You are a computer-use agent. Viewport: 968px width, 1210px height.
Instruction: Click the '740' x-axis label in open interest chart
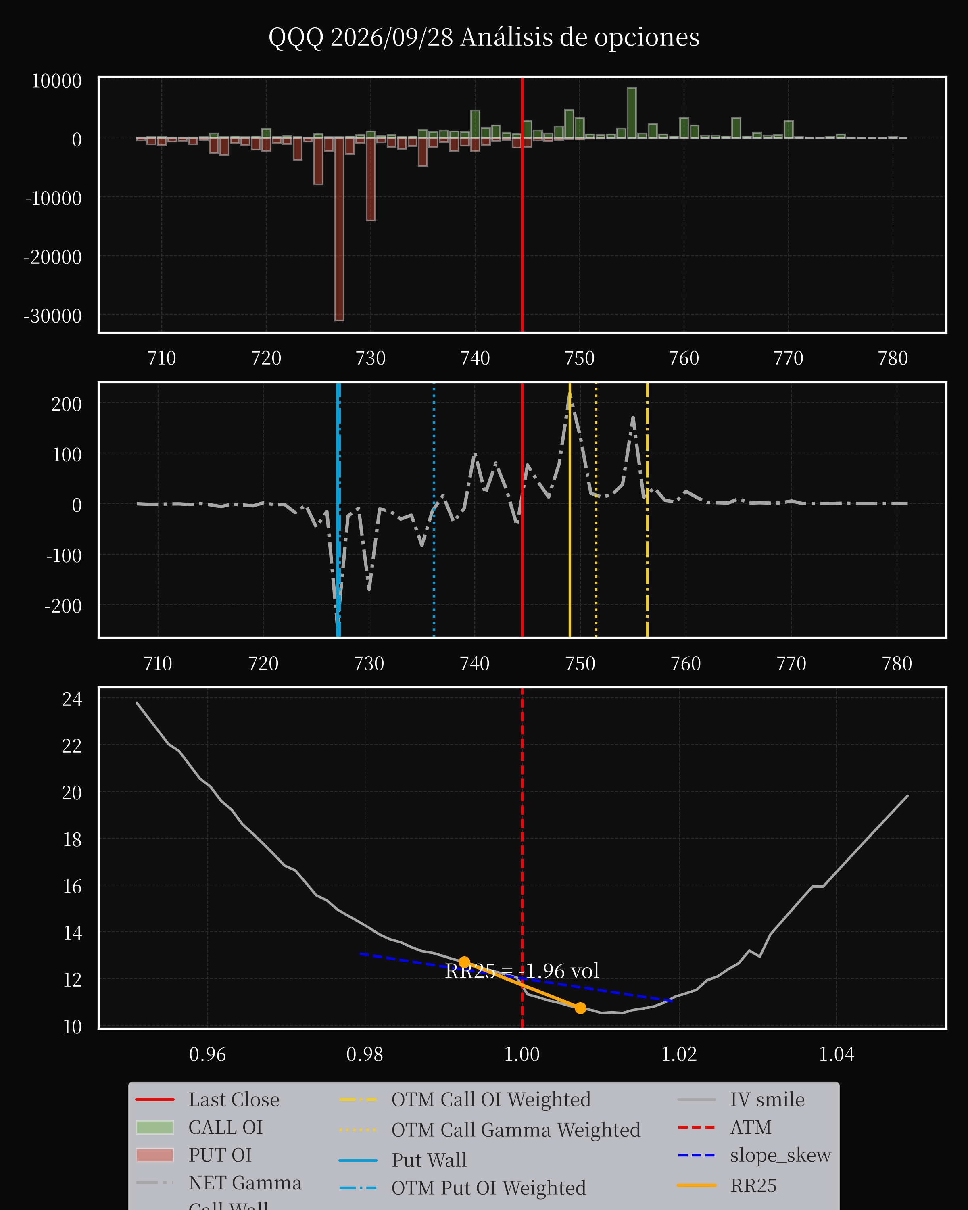pos(475,358)
